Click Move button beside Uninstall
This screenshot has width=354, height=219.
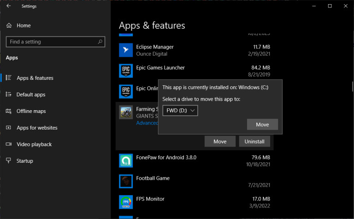tap(220, 142)
